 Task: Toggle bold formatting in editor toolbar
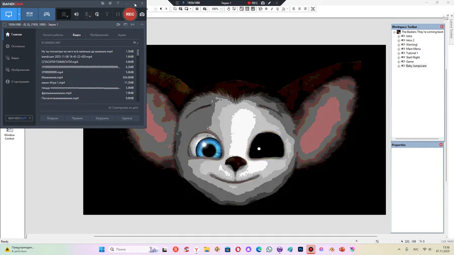click(x=266, y=9)
